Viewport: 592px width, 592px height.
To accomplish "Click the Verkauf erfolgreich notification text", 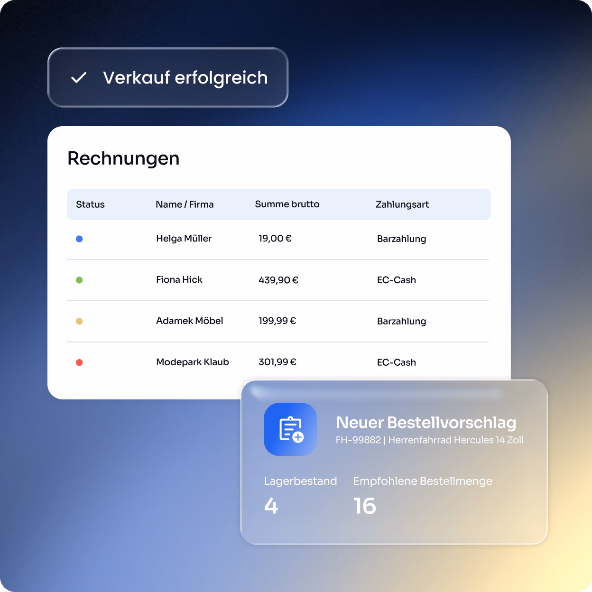I will click(185, 78).
